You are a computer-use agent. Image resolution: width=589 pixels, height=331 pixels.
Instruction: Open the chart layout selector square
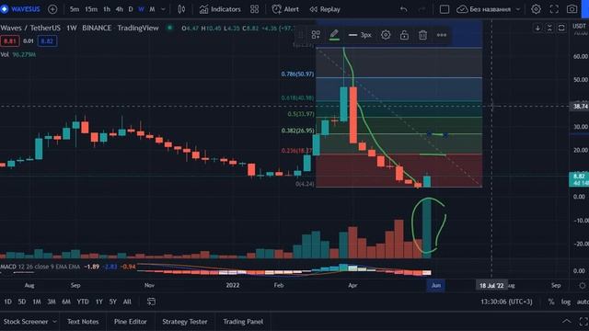(444, 9)
